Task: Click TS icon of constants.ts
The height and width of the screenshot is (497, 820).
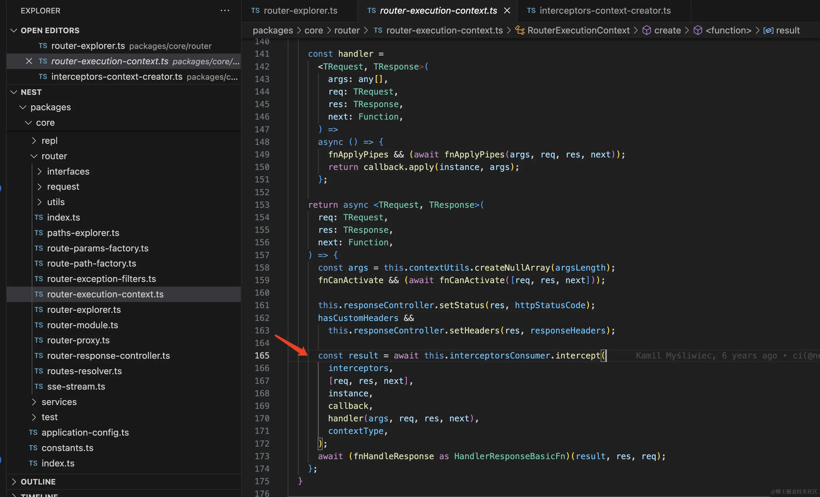Action: tap(33, 448)
